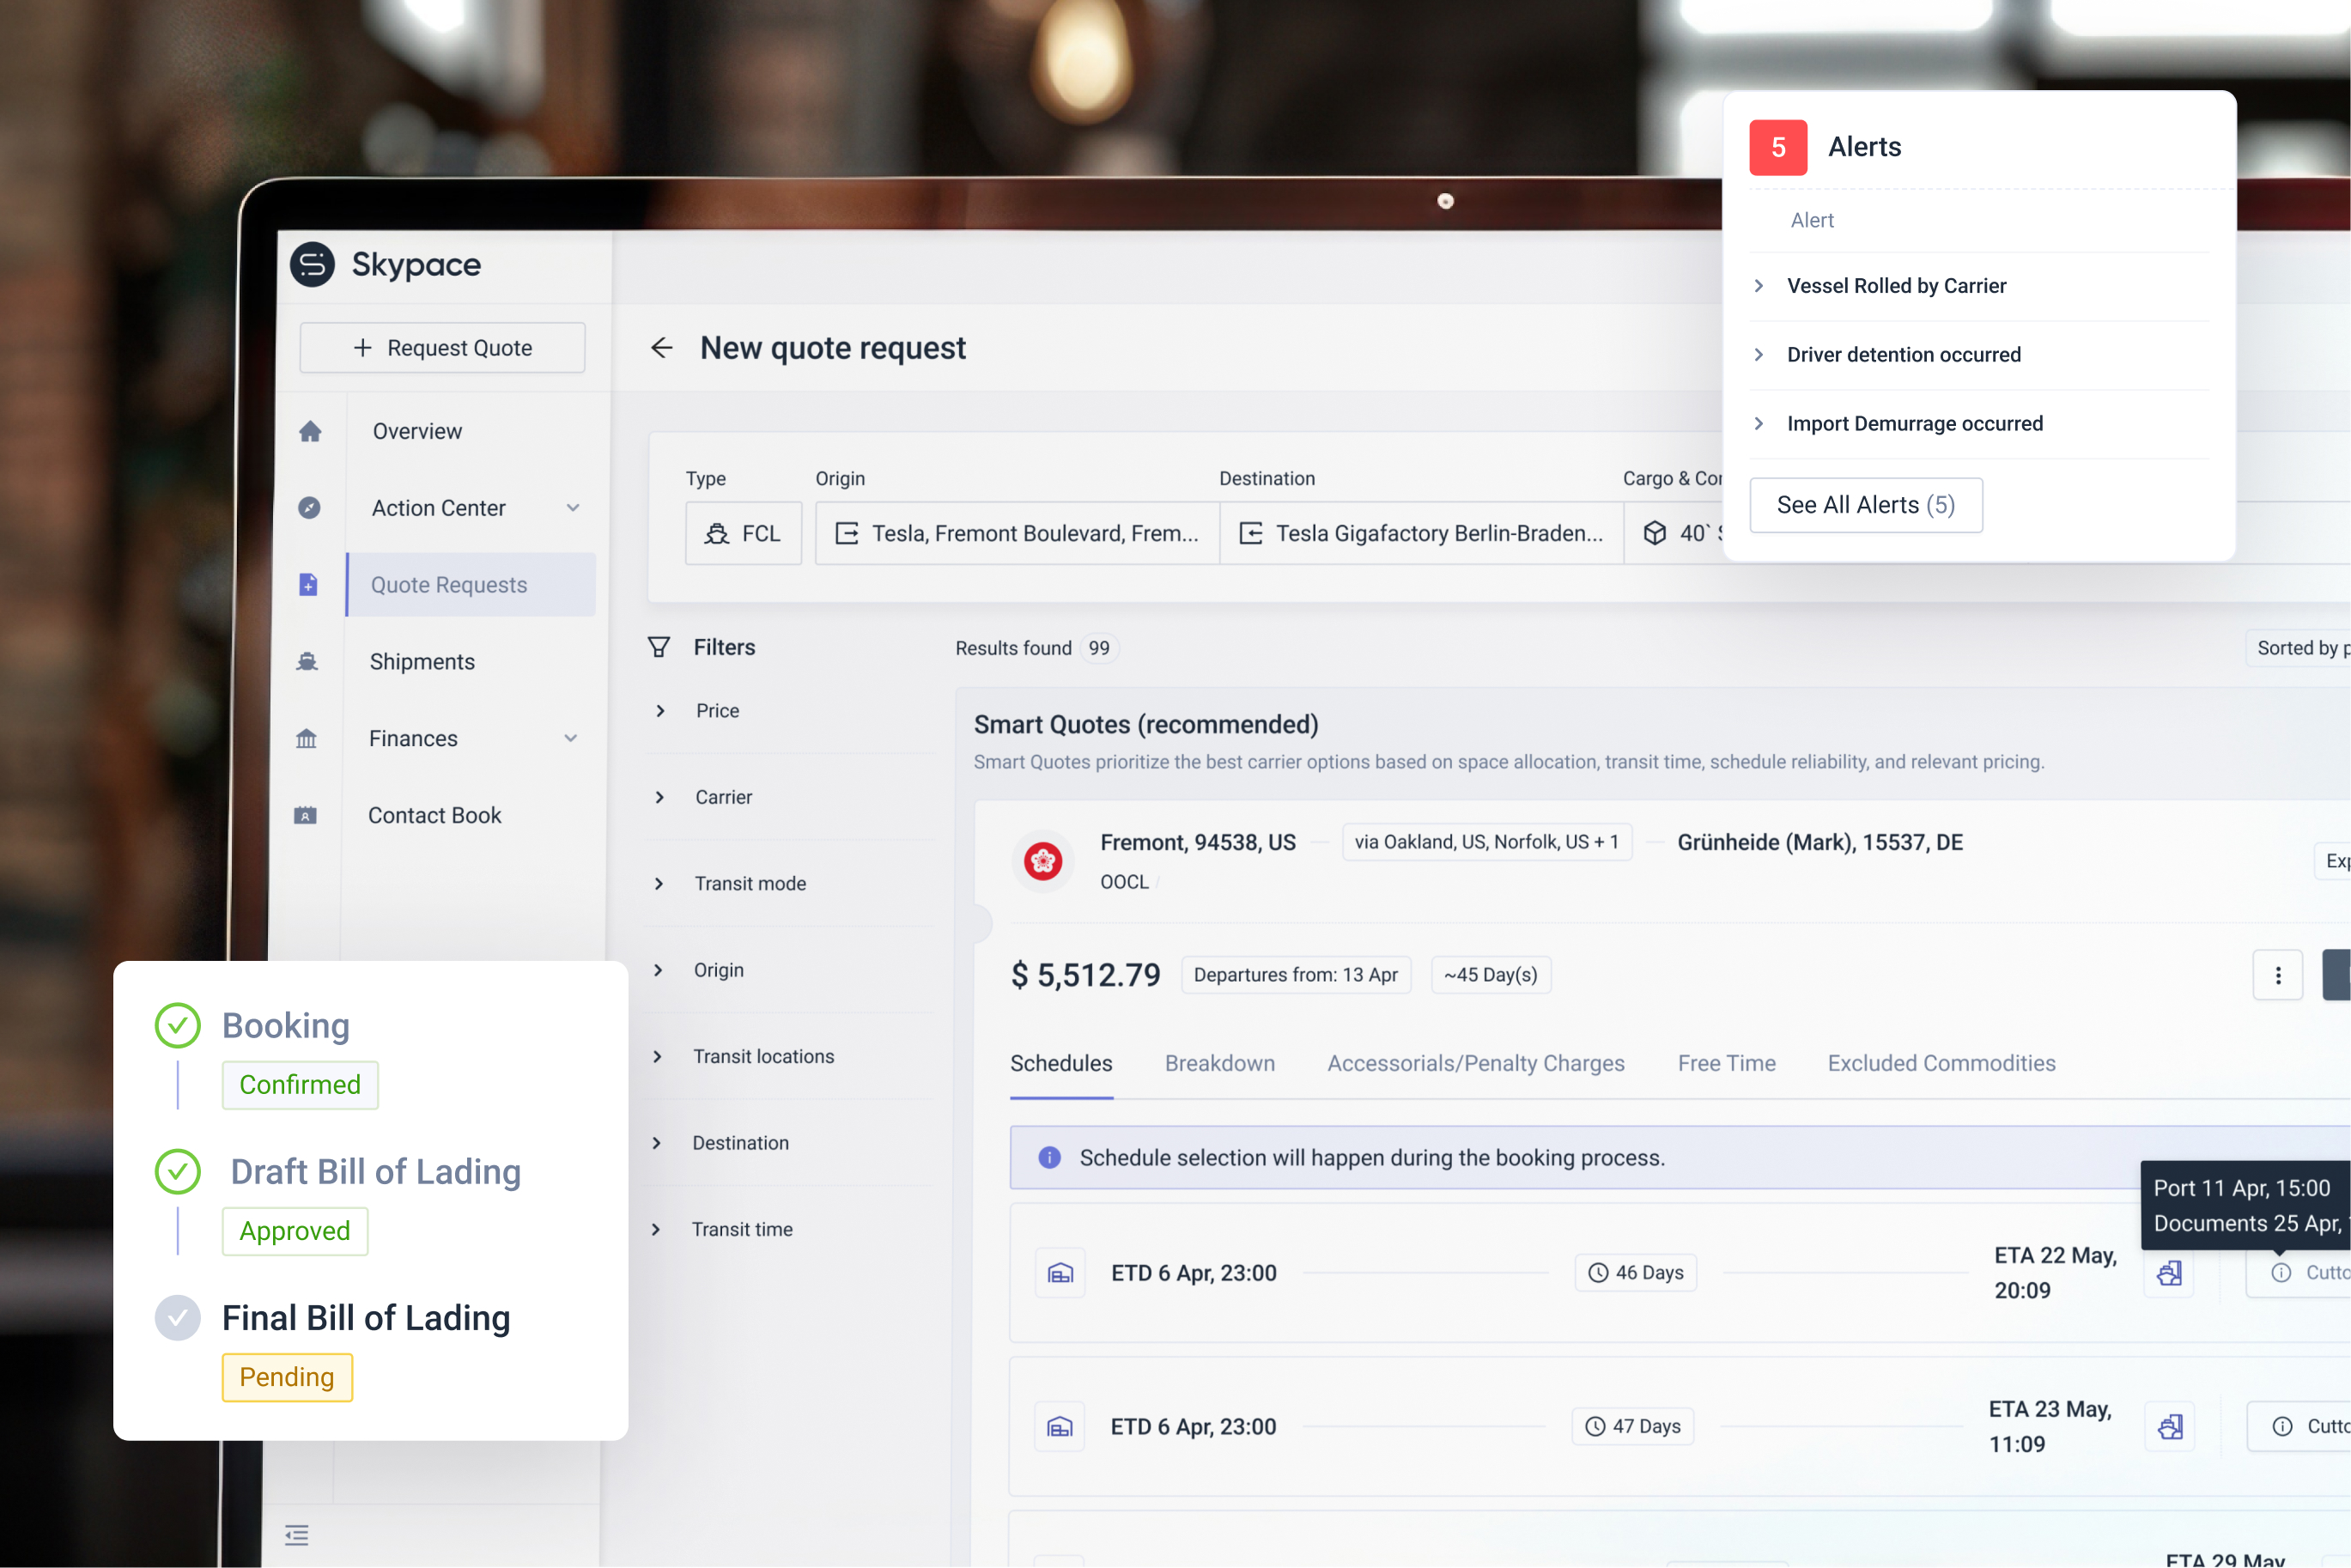Screen dimensions: 2351x1568
Task: Click the warehouse icon beside ETD 47 Days row
Action: pyautogui.click(x=1059, y=1426)
